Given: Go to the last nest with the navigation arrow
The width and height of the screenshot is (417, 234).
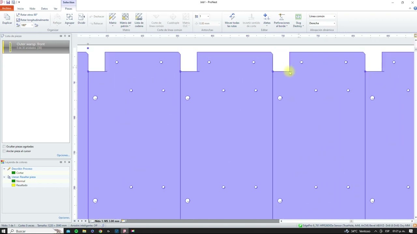Looking at the screenshot, I should 86,221.
